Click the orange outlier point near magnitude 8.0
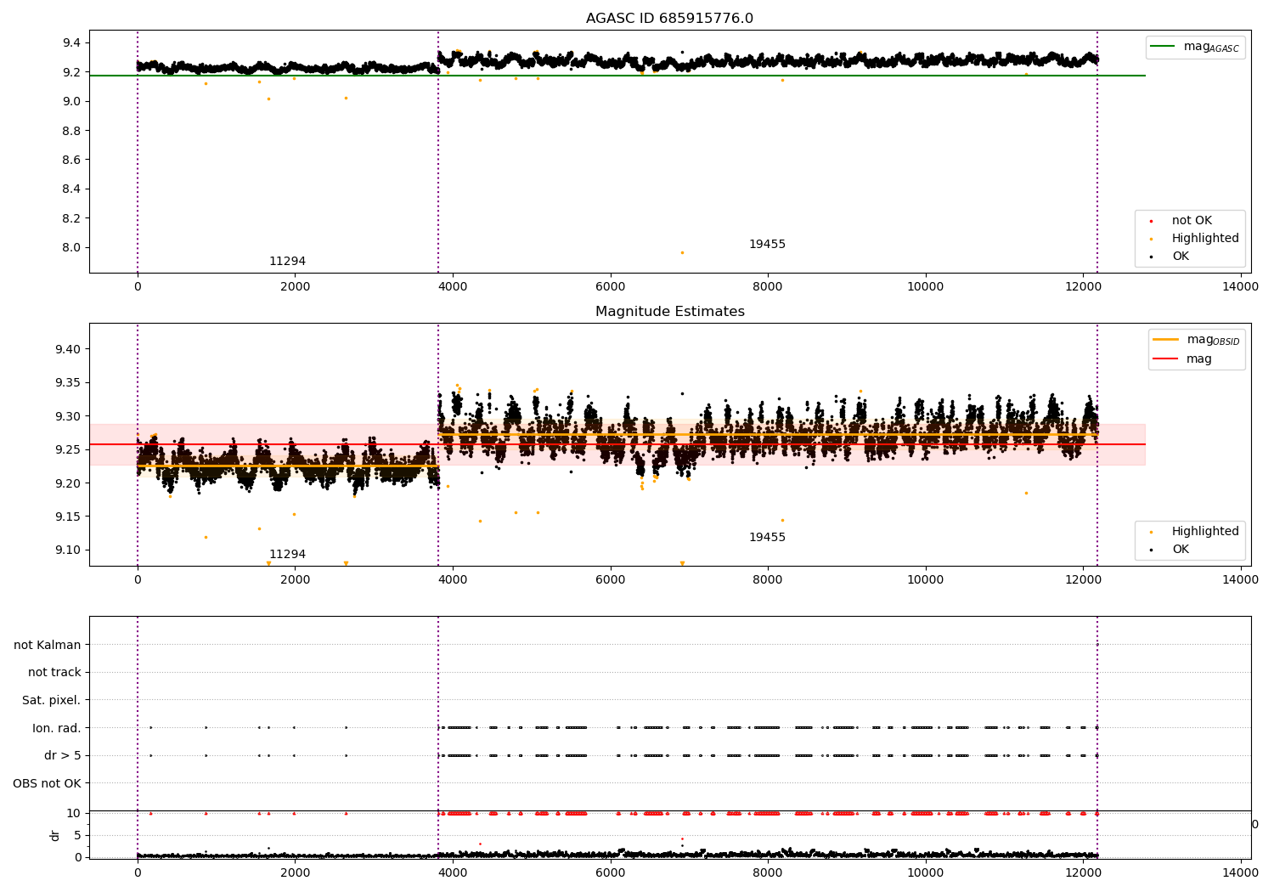 (682, 252)
